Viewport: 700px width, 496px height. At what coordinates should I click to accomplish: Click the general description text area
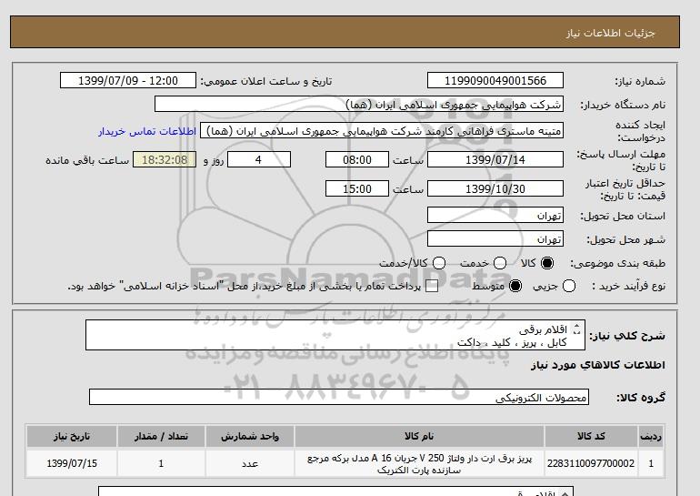tap(335, 335)
